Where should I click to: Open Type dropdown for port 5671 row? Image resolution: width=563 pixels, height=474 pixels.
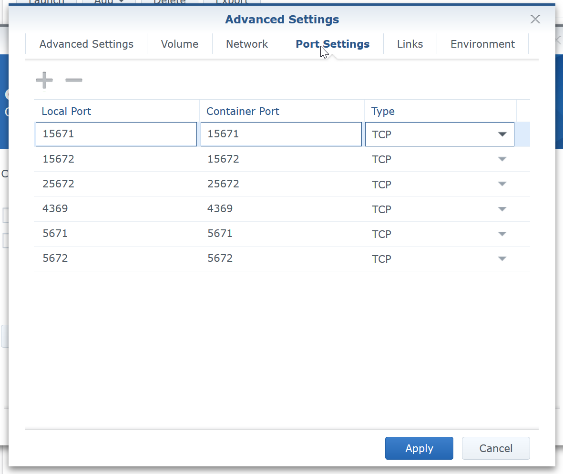(x=502, y=234)
